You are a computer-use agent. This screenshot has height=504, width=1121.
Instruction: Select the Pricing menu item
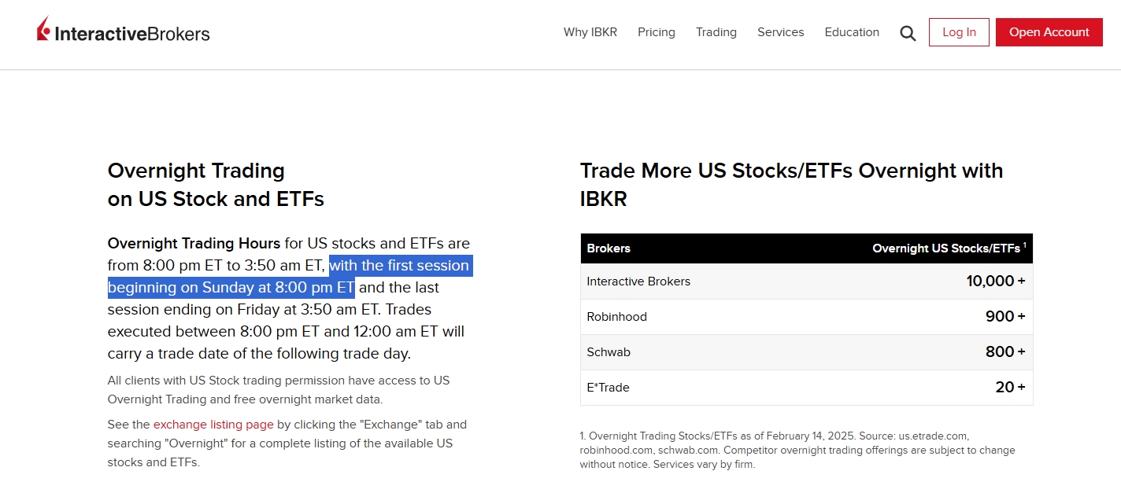(x=656, y=32)
